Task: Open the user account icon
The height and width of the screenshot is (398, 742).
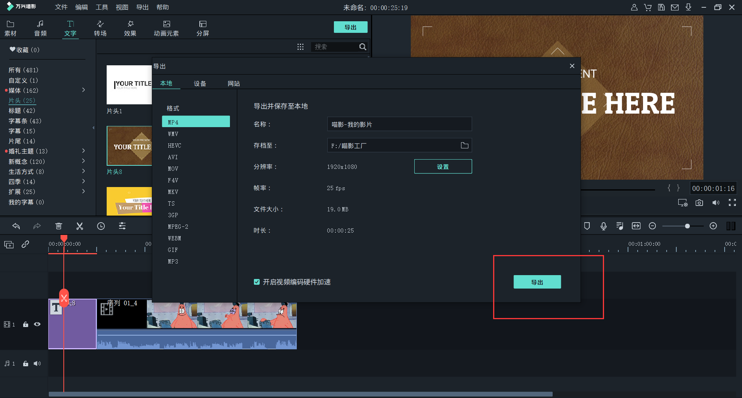Action: click(634, 7)
